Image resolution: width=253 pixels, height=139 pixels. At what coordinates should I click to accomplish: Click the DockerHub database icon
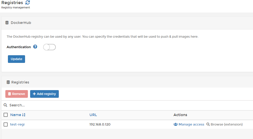[x=7, y=23]
